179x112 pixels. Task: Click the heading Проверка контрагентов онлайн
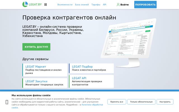click(x=69, y=18)
